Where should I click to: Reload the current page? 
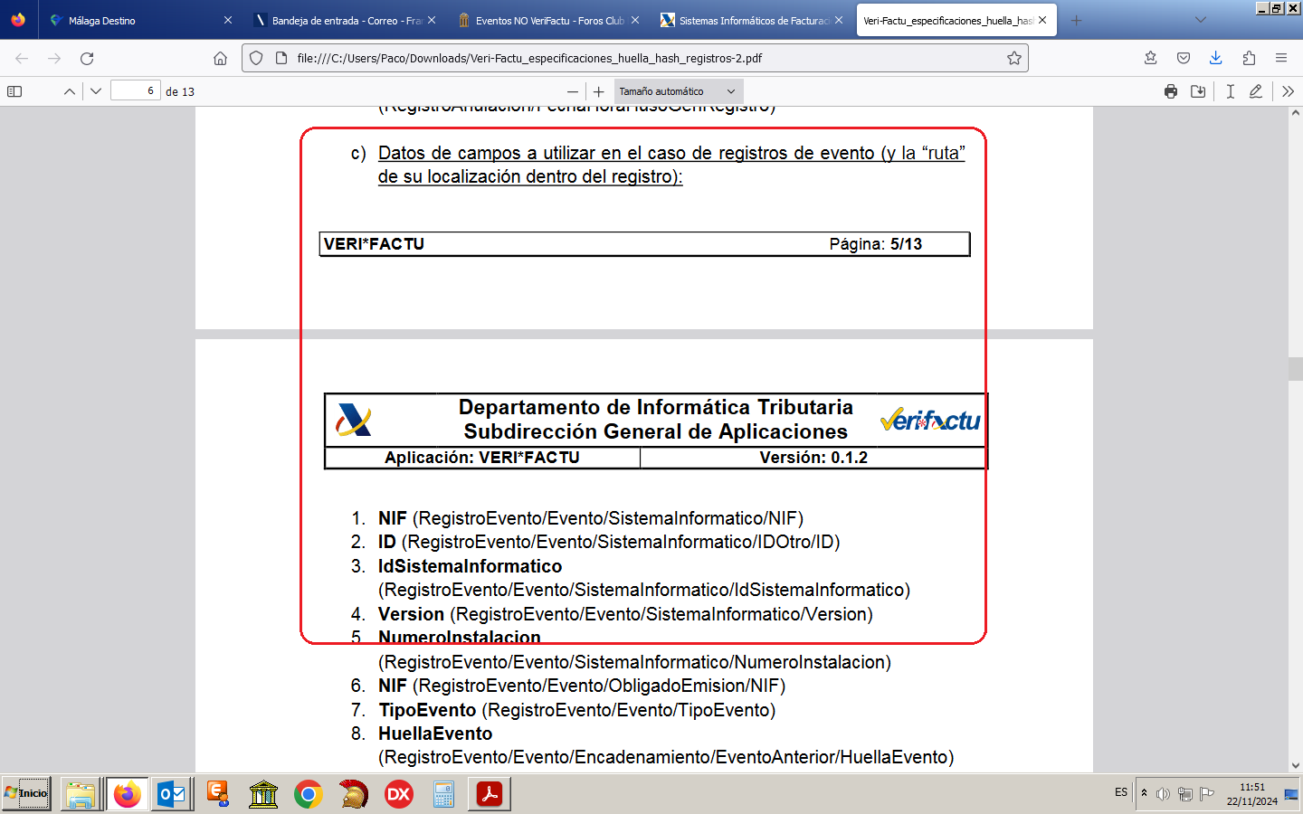87,58
